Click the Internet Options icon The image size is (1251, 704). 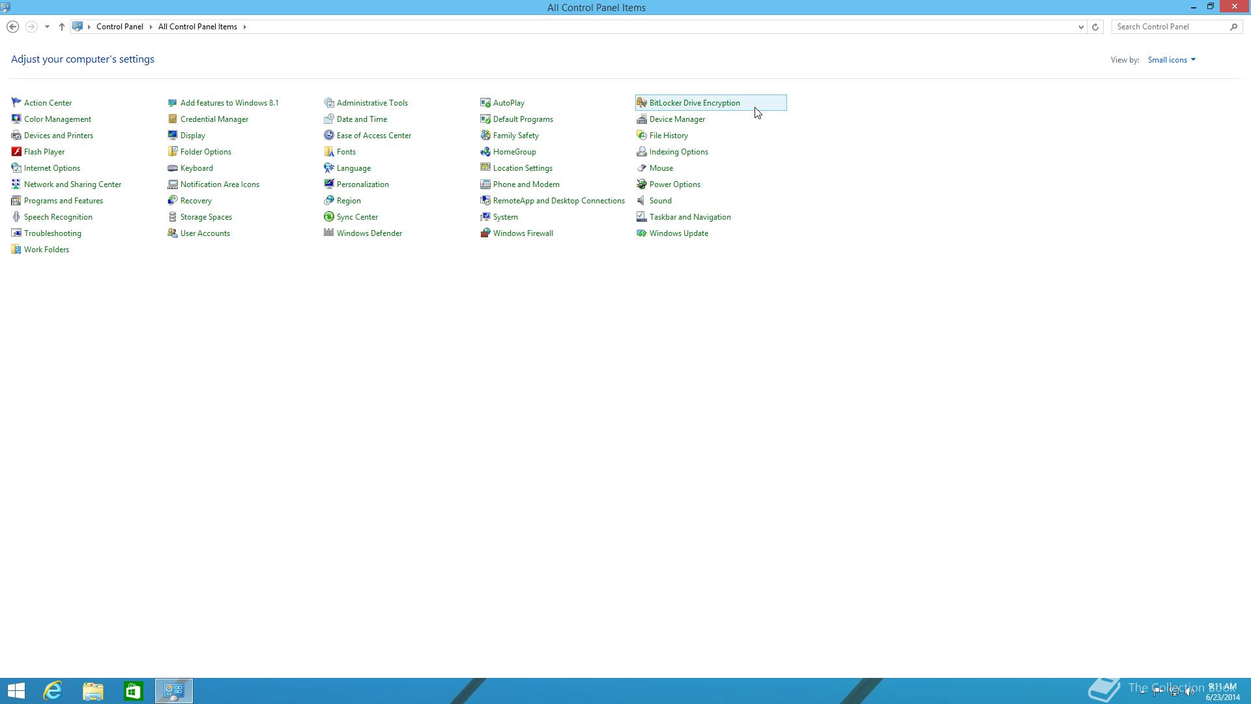tap(16, 168)
